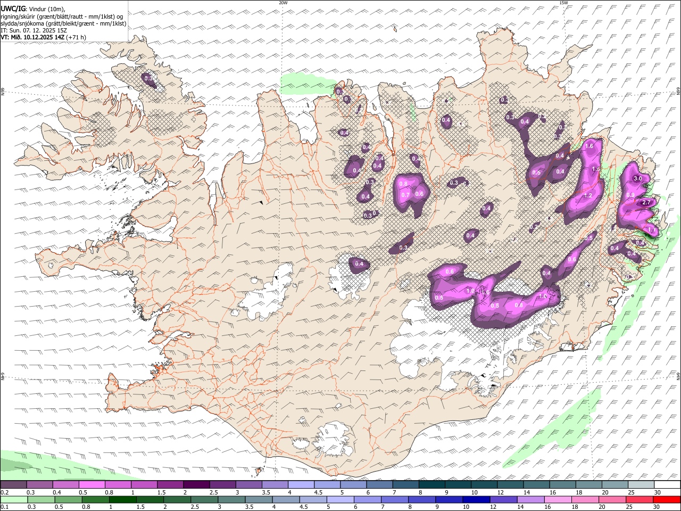Select the lower scale swatch starting at 0.1

click(x=14, y=500)
